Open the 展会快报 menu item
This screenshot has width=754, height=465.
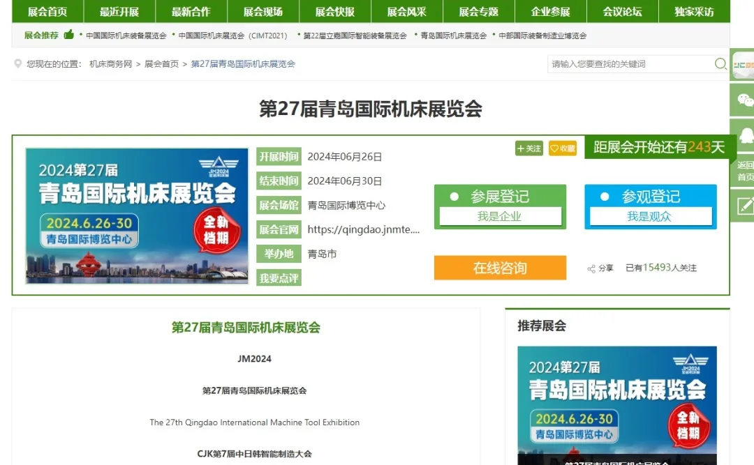[x=334, y=12]
